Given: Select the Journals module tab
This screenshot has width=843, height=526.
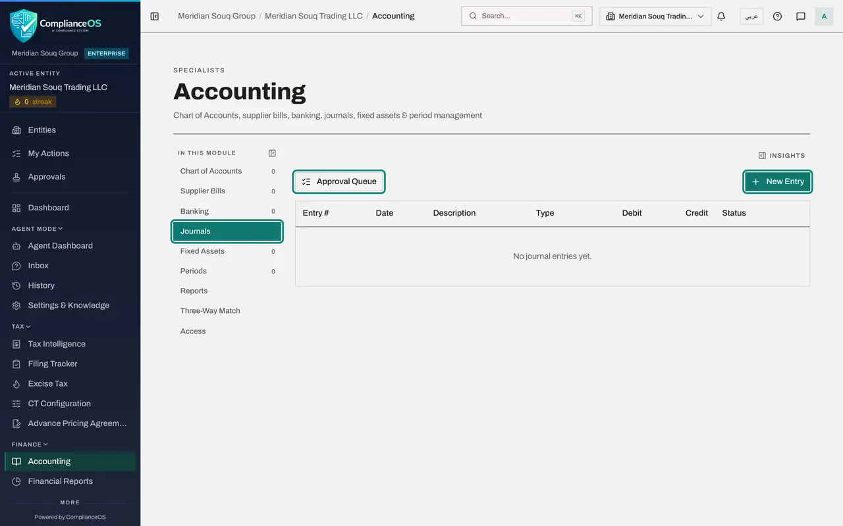Looking at the screenshot, I should (227, 231).
